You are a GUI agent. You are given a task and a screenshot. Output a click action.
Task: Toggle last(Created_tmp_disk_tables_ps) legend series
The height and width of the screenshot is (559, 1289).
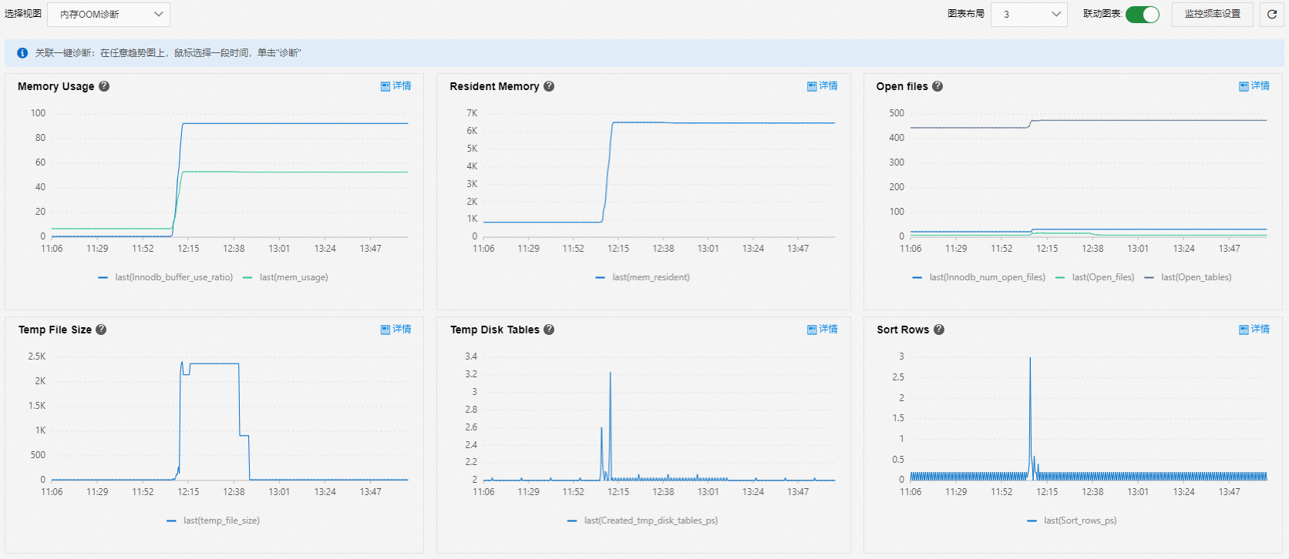click(642, 521)
